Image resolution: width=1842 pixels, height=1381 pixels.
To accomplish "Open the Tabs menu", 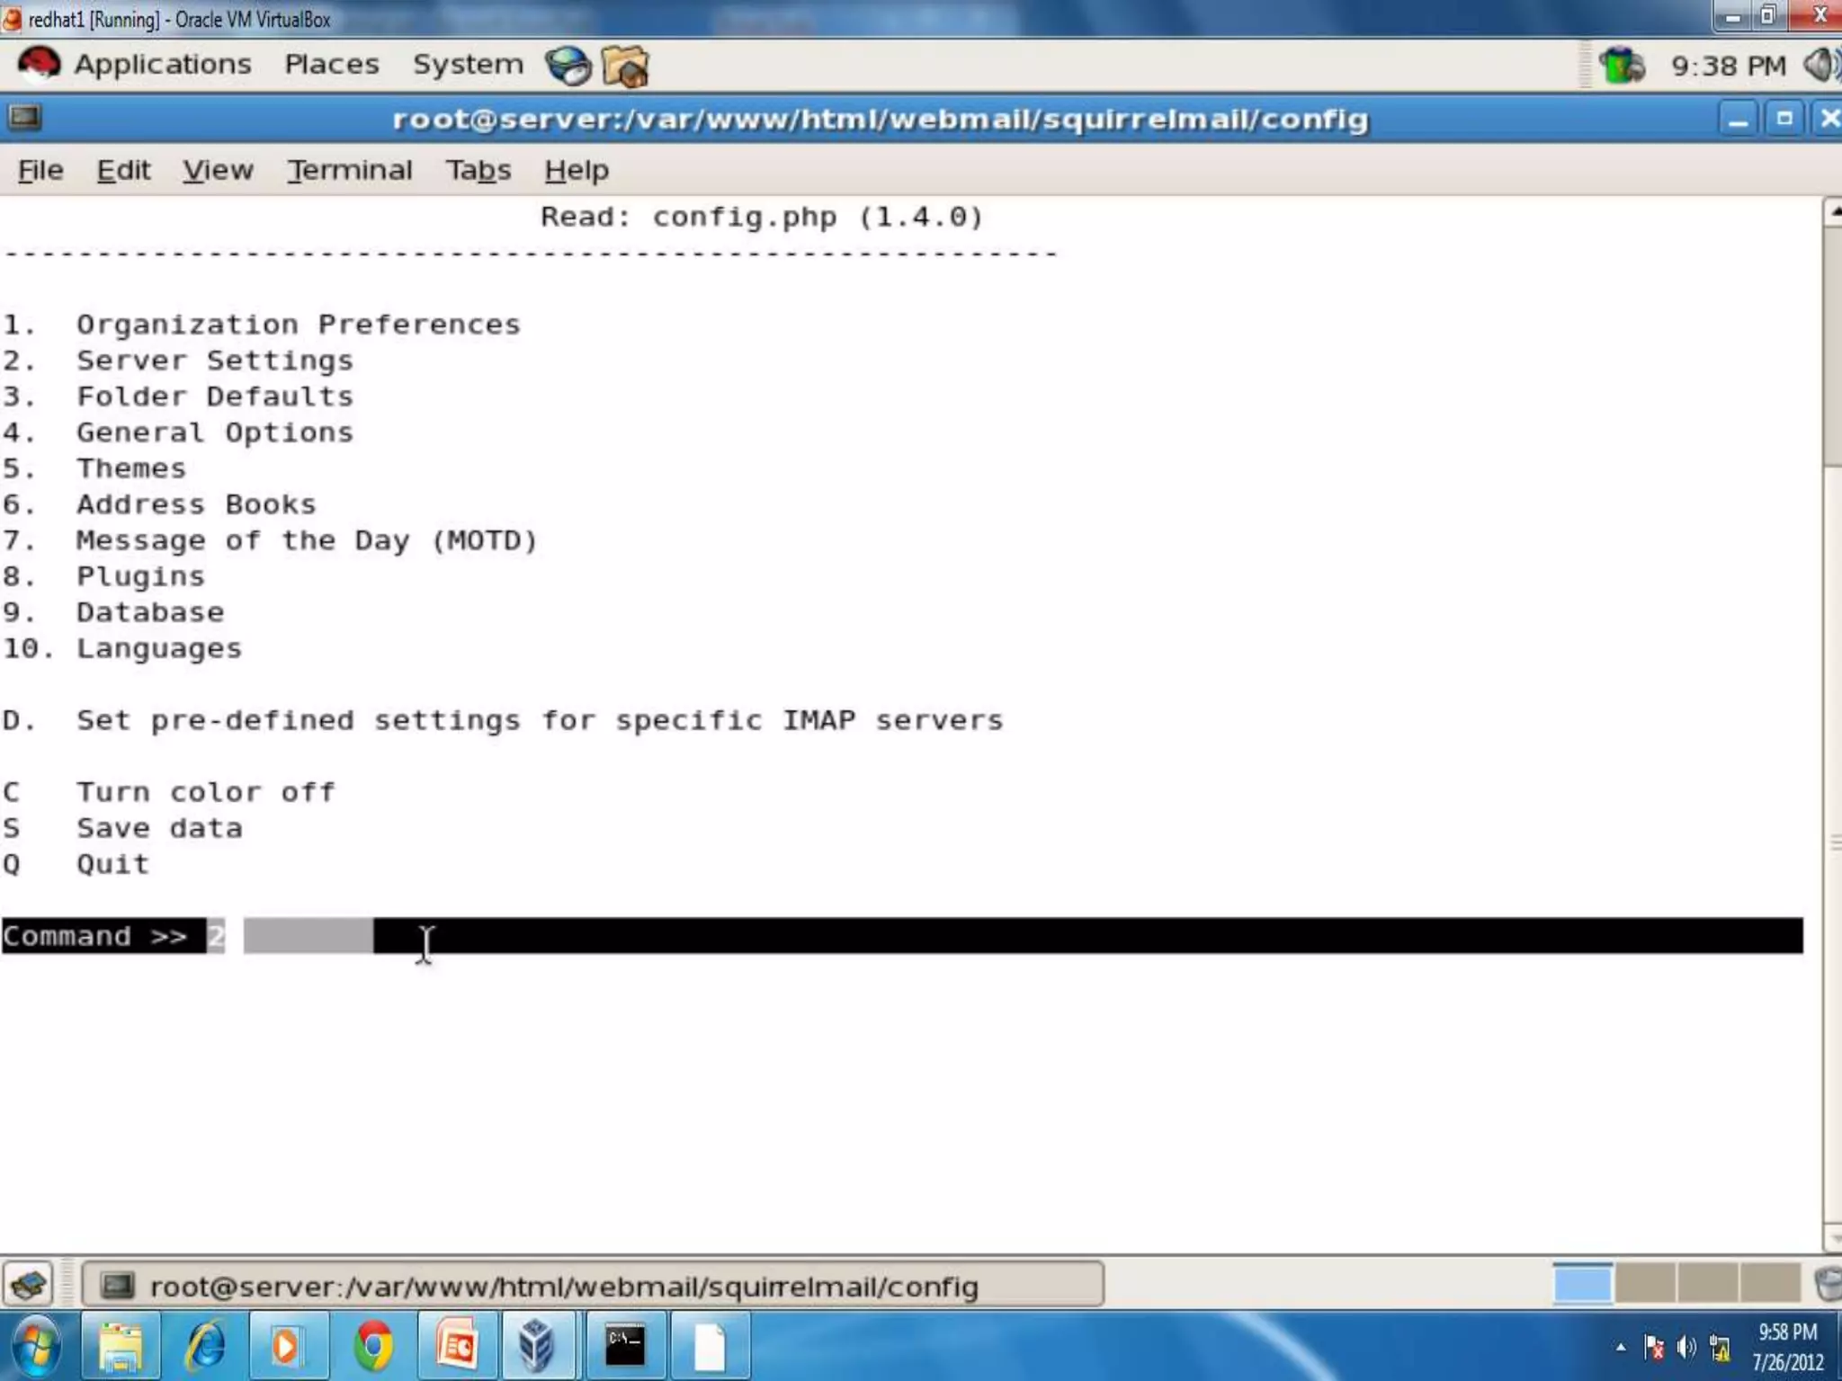I will (x=478, y=170).
